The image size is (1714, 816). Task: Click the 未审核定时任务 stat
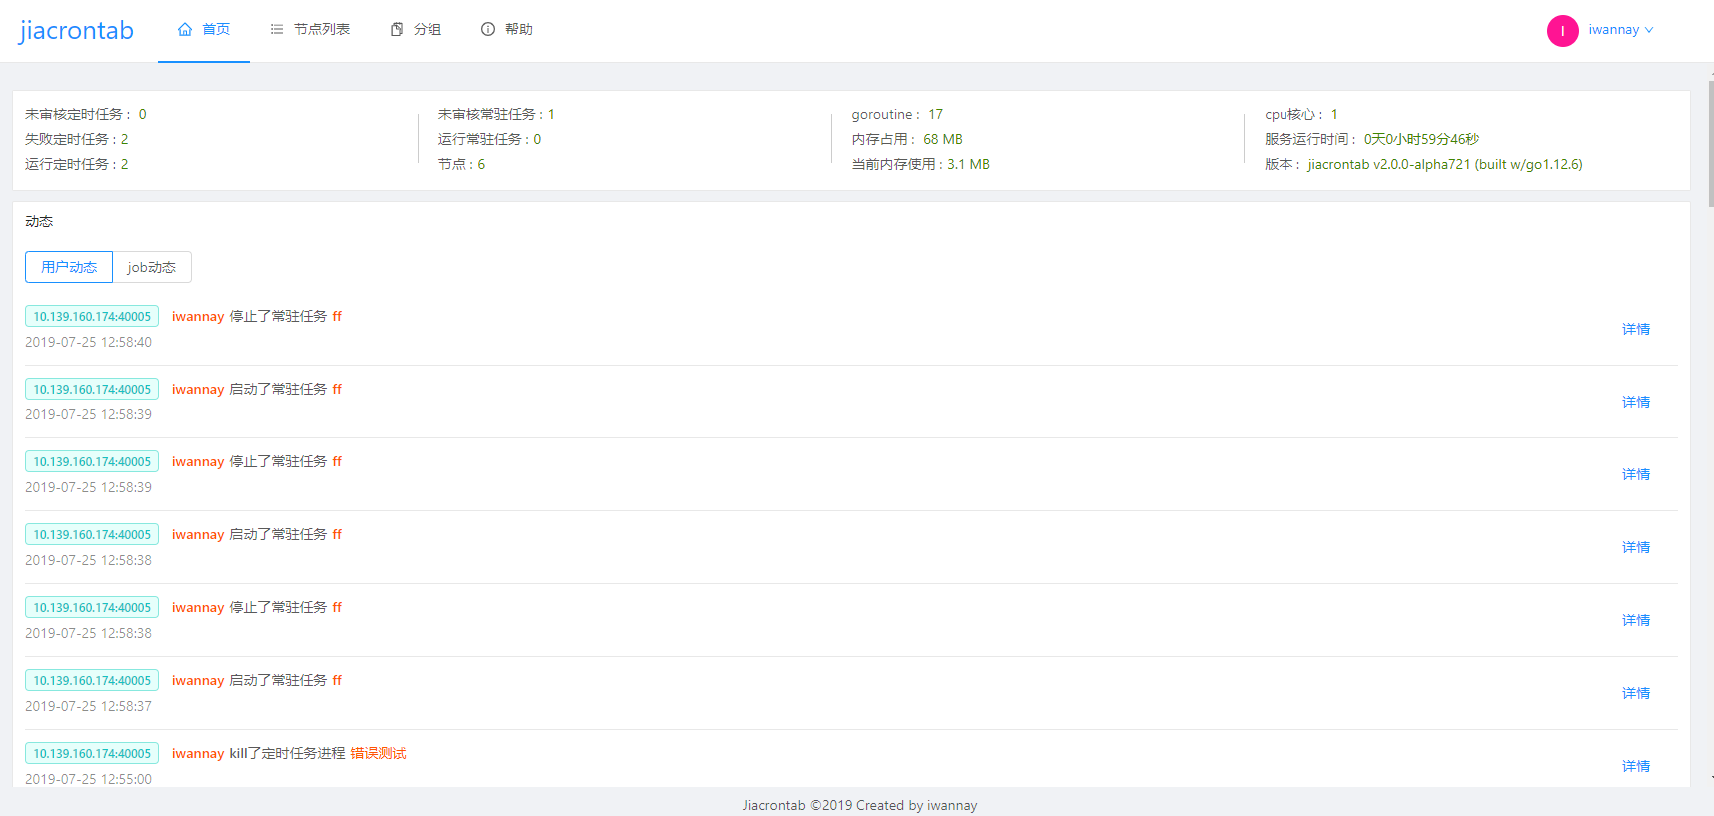pyautogui.click(x=86, y=114)
